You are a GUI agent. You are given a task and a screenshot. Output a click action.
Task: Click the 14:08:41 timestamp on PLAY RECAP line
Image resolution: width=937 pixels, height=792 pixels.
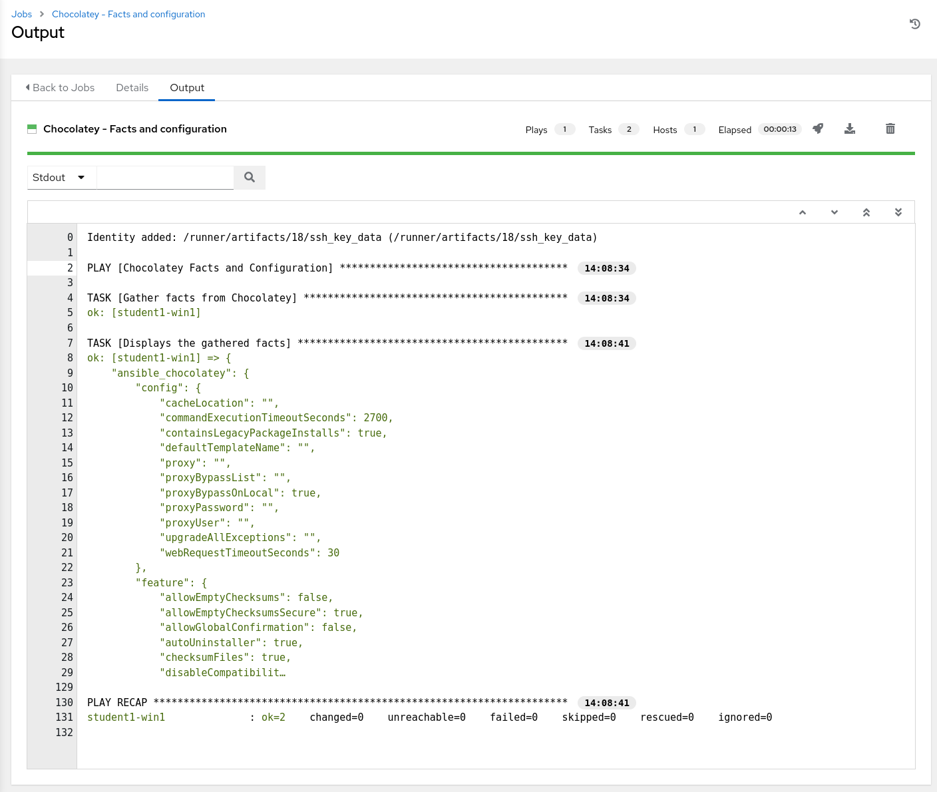pyautogui.click(x=607, y=703)
